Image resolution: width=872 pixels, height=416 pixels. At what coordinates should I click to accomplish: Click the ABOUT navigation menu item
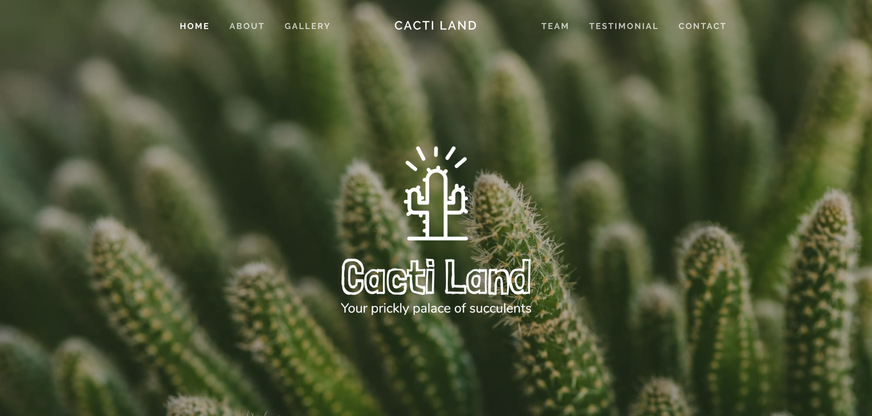pos(246,26)
